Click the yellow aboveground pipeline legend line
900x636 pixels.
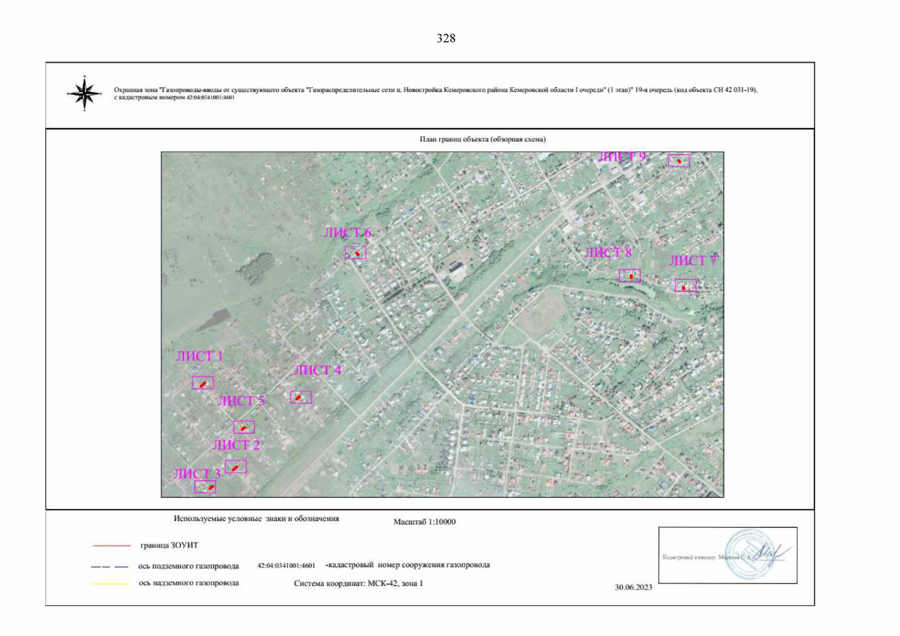111,584
